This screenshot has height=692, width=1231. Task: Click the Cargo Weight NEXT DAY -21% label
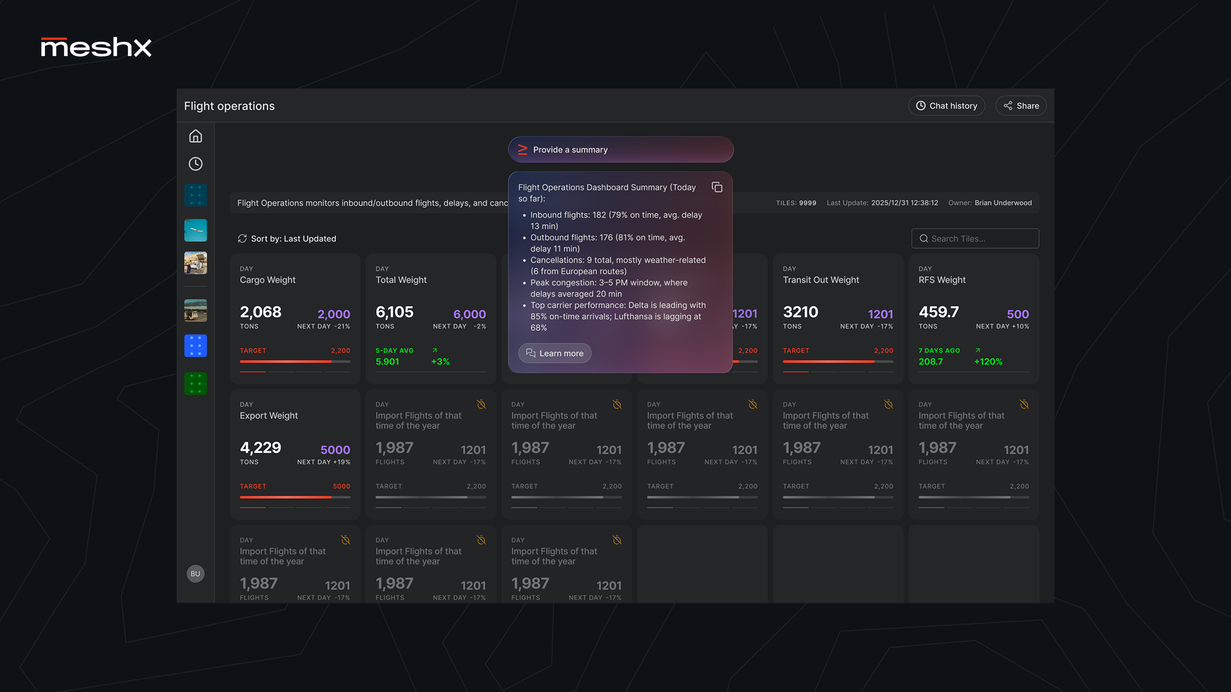click(323, 327)
